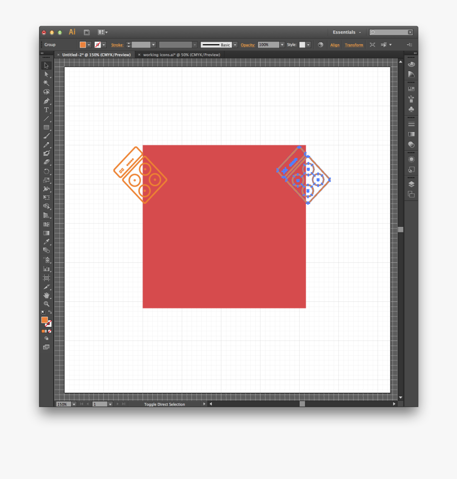
Task: Reset to default fill and stroke
Action: tap(43, 312)
